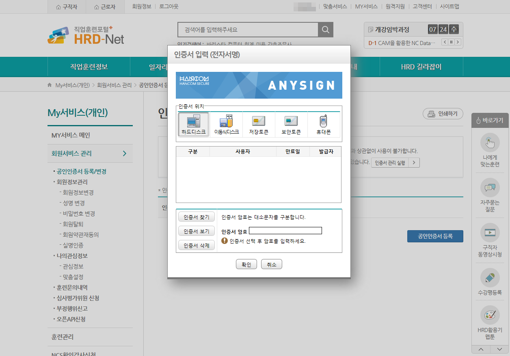
Task: Select the 저장토큰 storage token icon
Action: pos(259,125)
